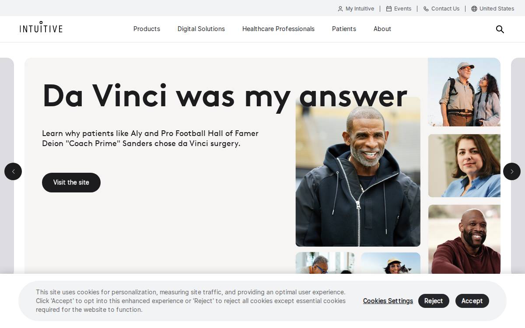Click the Deion Sanders hoodie photo

click(x=358, y=172)
